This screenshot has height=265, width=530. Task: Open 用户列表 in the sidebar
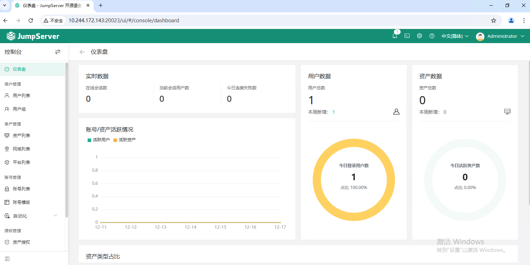pos(21,96)
